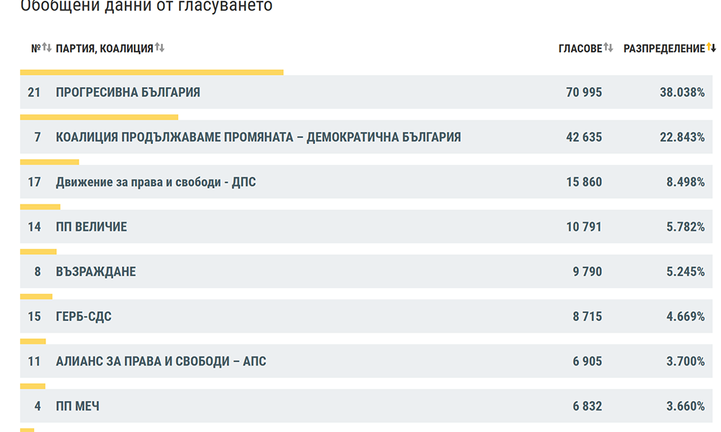The height and width of the screenshot is (432, 721).
Task: Select the ПРОГРЕСИВНА БЪЛГАРИЯ row
Action: point(366,92)
